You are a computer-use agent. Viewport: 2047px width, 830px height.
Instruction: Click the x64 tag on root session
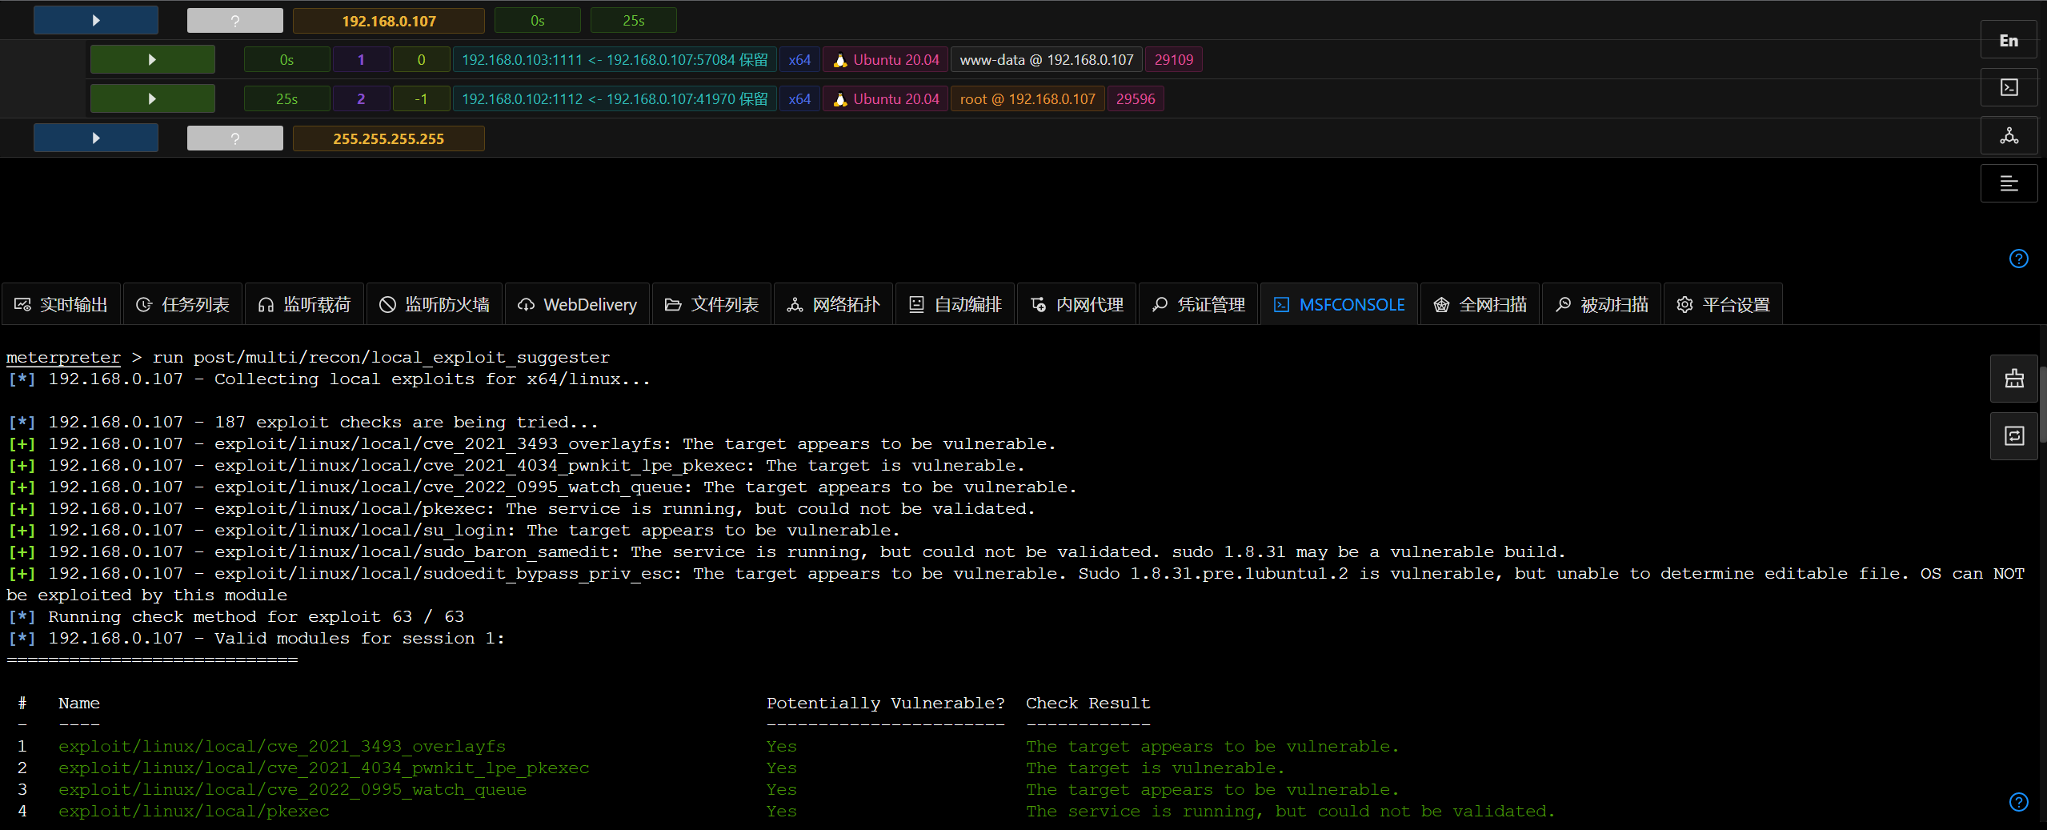point(799,98)
